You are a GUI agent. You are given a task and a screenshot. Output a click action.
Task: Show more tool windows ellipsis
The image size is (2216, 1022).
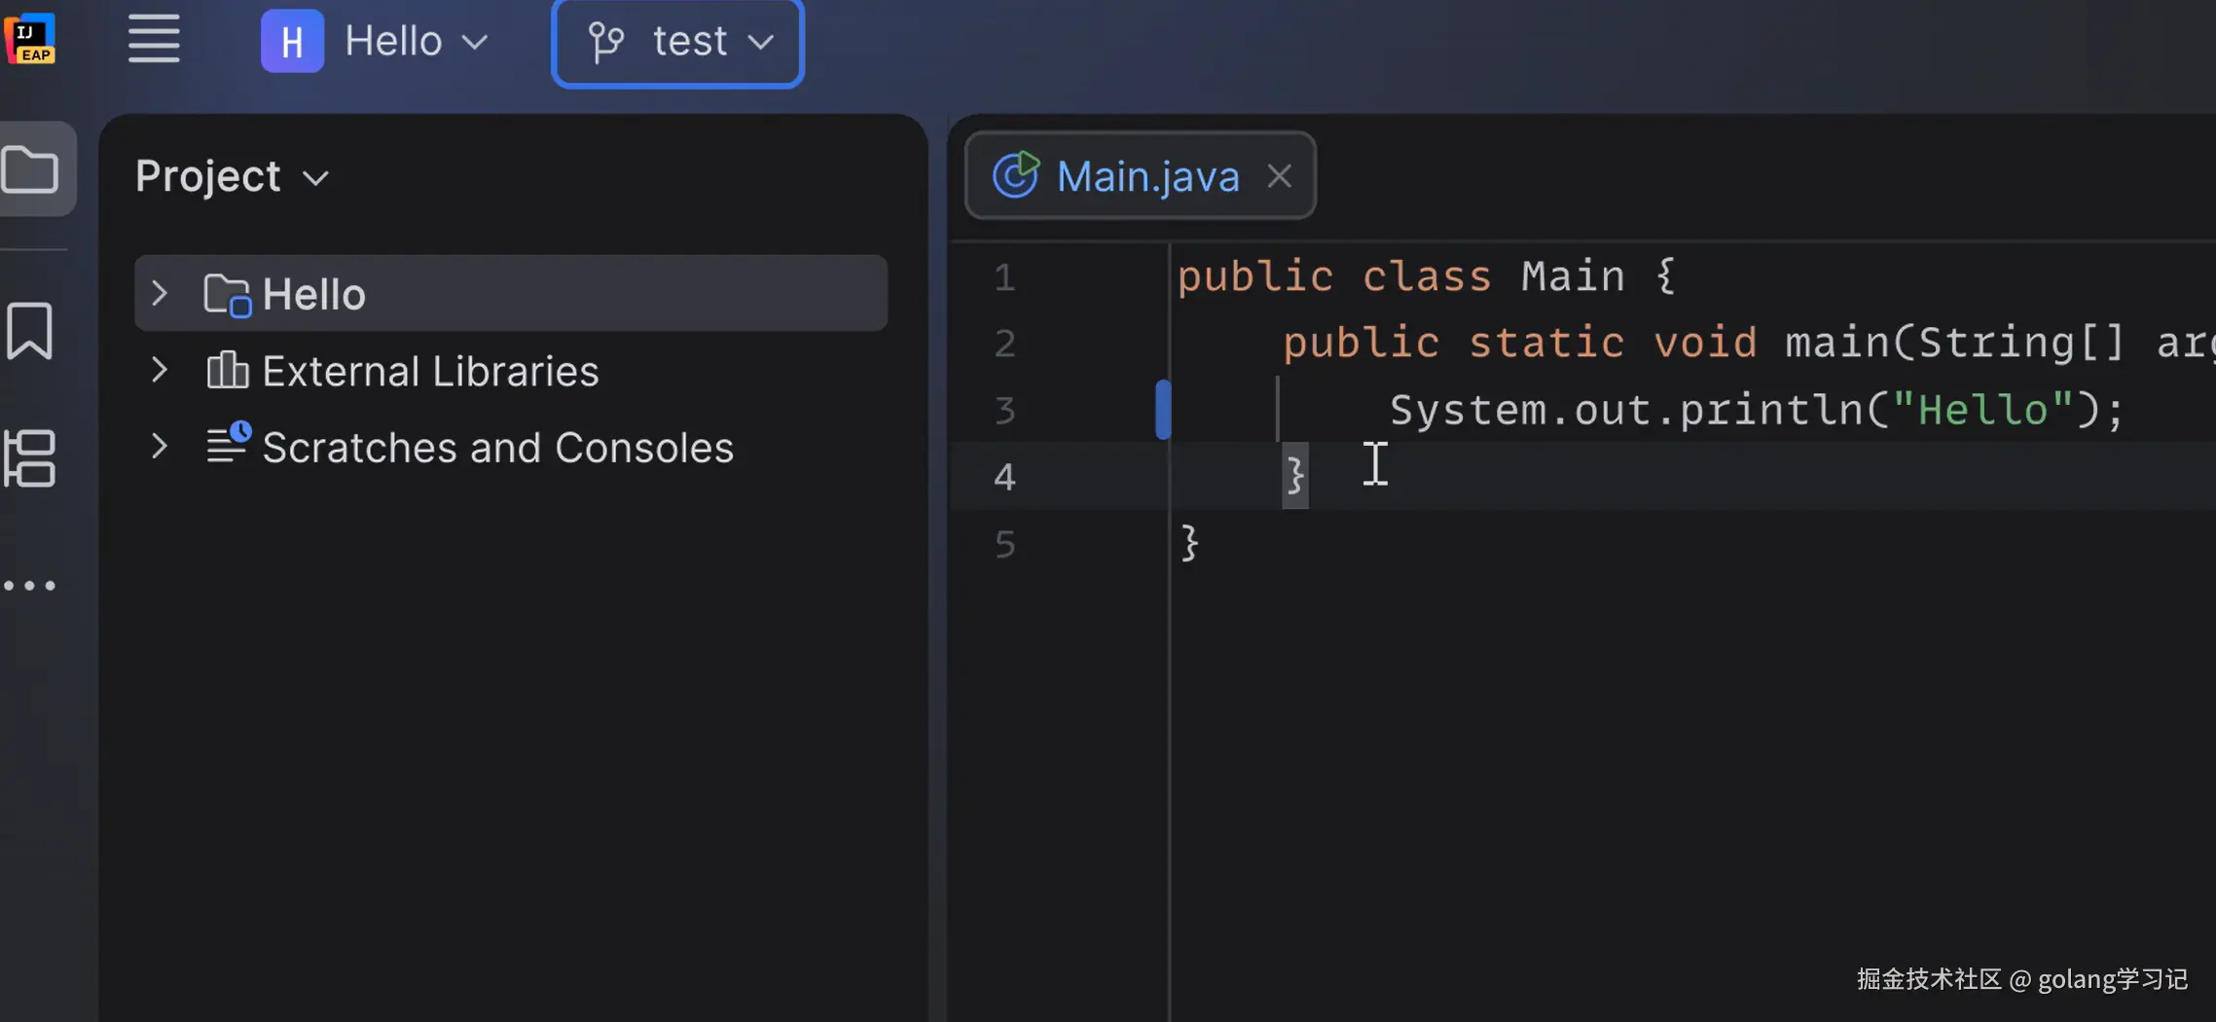[30, 586]
